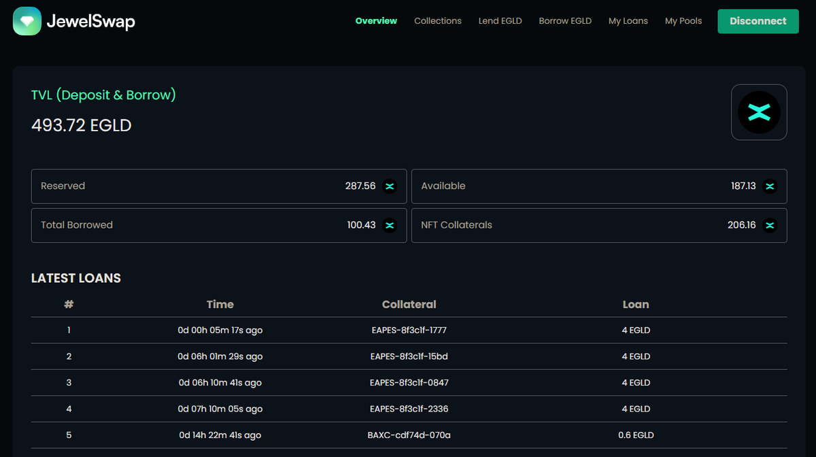This screenshot has width=816, height=457.
Task: Click the 0.6 EGLD loan amount
Action: click(636, 435)
